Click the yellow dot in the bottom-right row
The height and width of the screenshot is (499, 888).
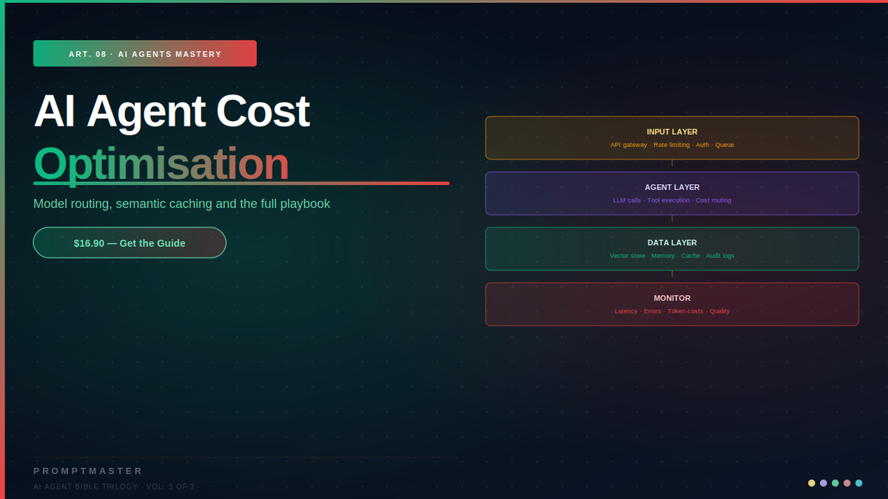coord(812,483)
